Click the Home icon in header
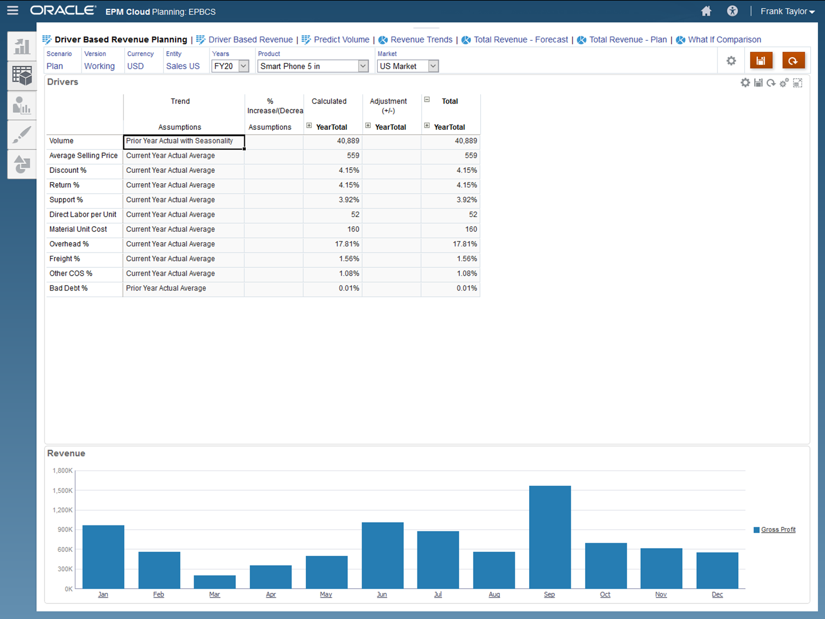The image size is (825, 619). (706, 11)
